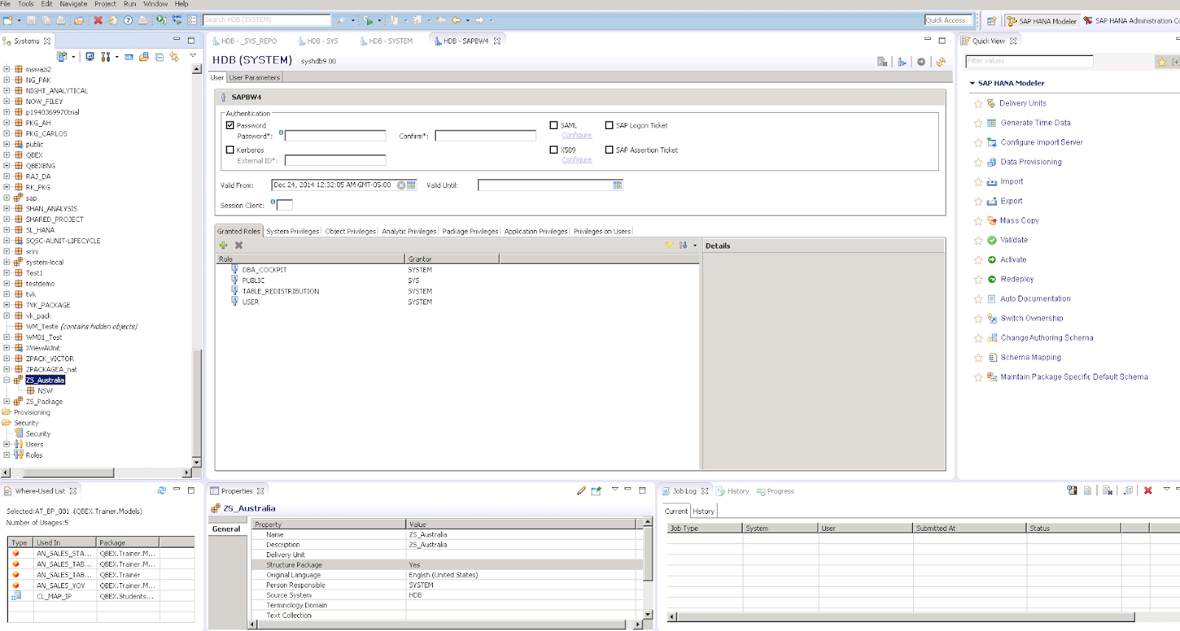Enable the SAP Logon Ticket checkbox
Viewport: 1180px width, 631px height.
(609, 125)
